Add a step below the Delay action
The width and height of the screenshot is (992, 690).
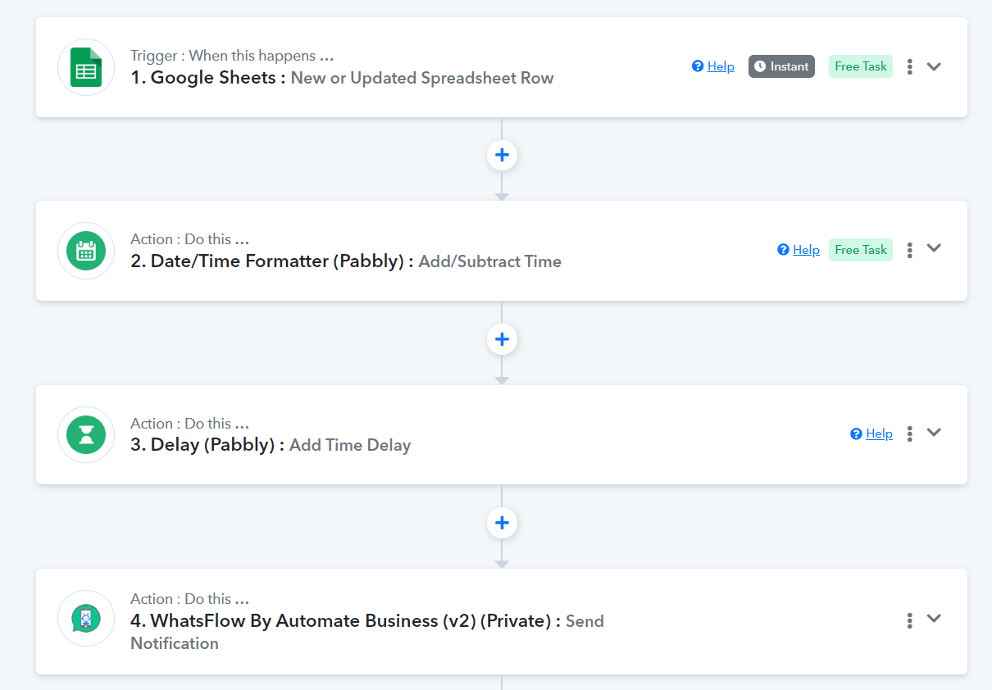(502, 522)
